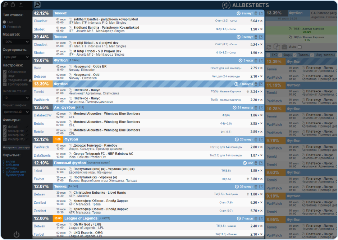
Task: Expand the arrow next to 2.75 odds
Action: tap(258, 68)
